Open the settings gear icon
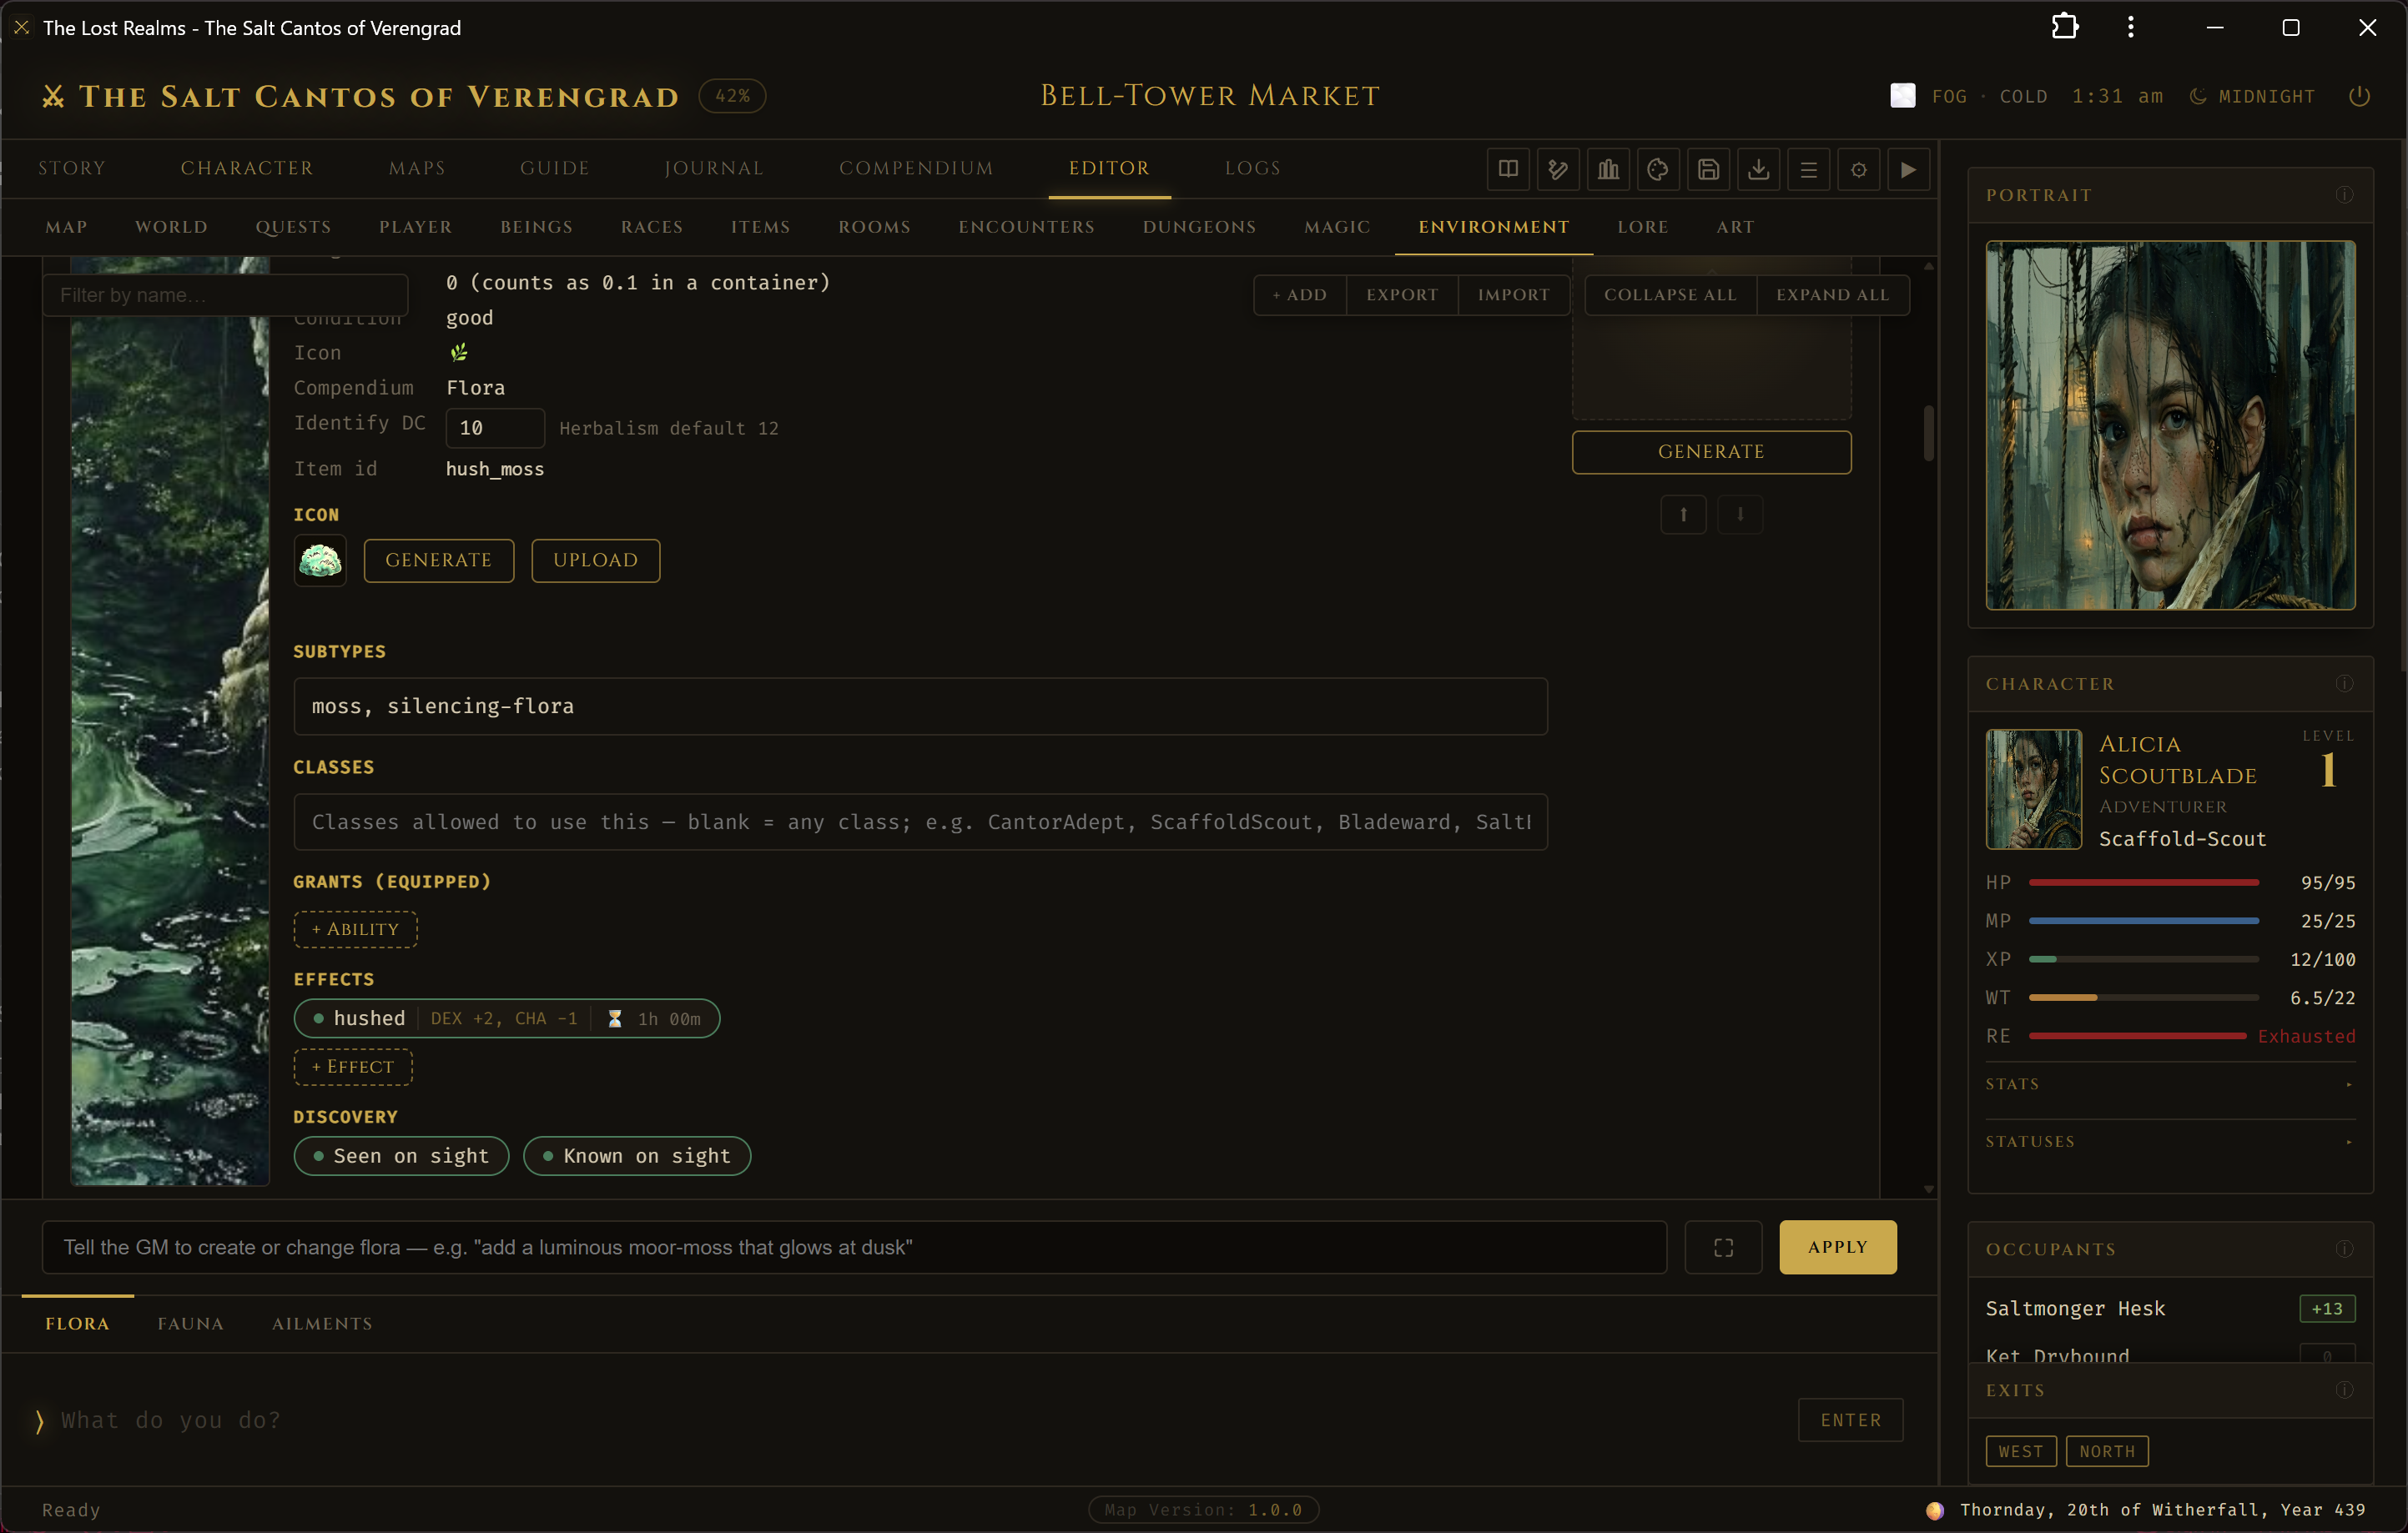Viewport: 2408px width, 1533px height. pyautogui.click(x=1858, y=168)
